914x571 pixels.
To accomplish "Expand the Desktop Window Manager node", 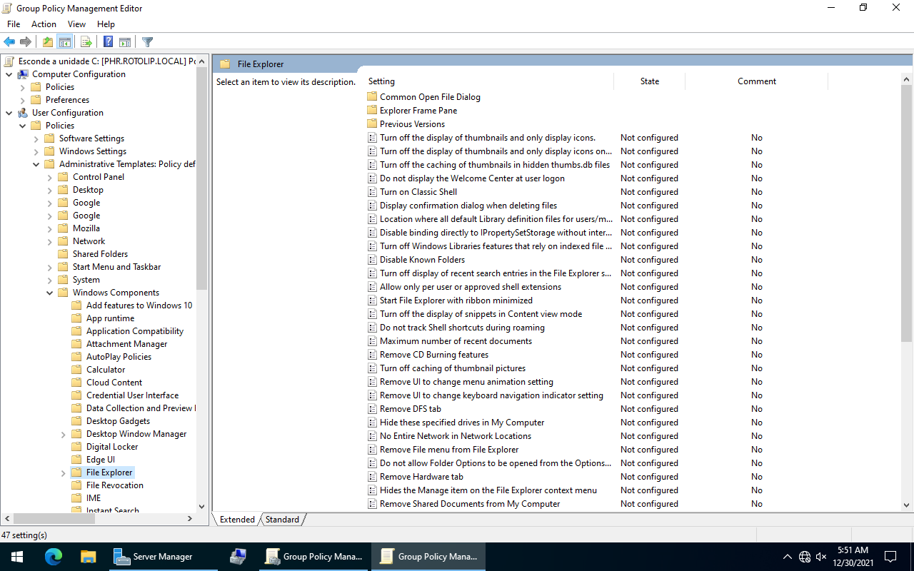I will click(64, 434).
